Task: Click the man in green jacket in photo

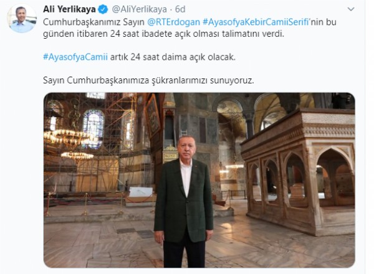Action: 183,202
